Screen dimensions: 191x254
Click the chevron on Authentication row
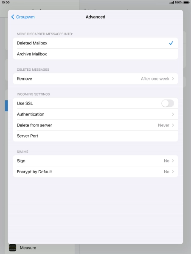(173, 114)
